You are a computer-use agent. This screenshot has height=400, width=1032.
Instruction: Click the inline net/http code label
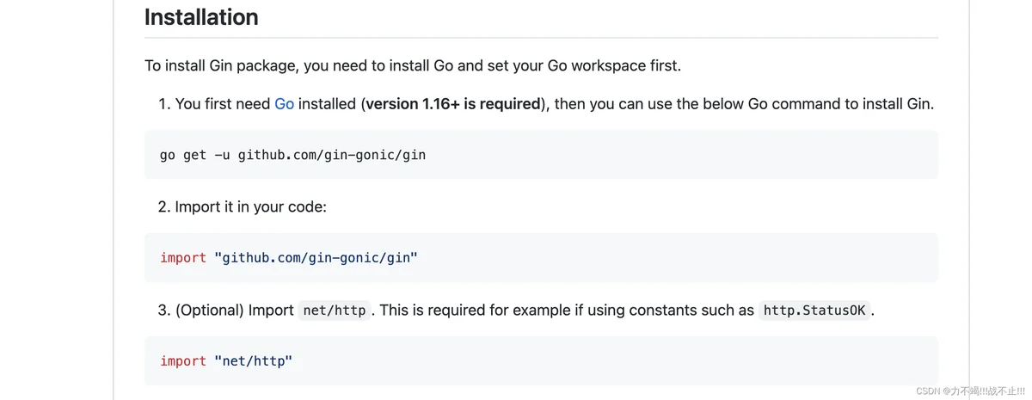[x=335, y=311]
